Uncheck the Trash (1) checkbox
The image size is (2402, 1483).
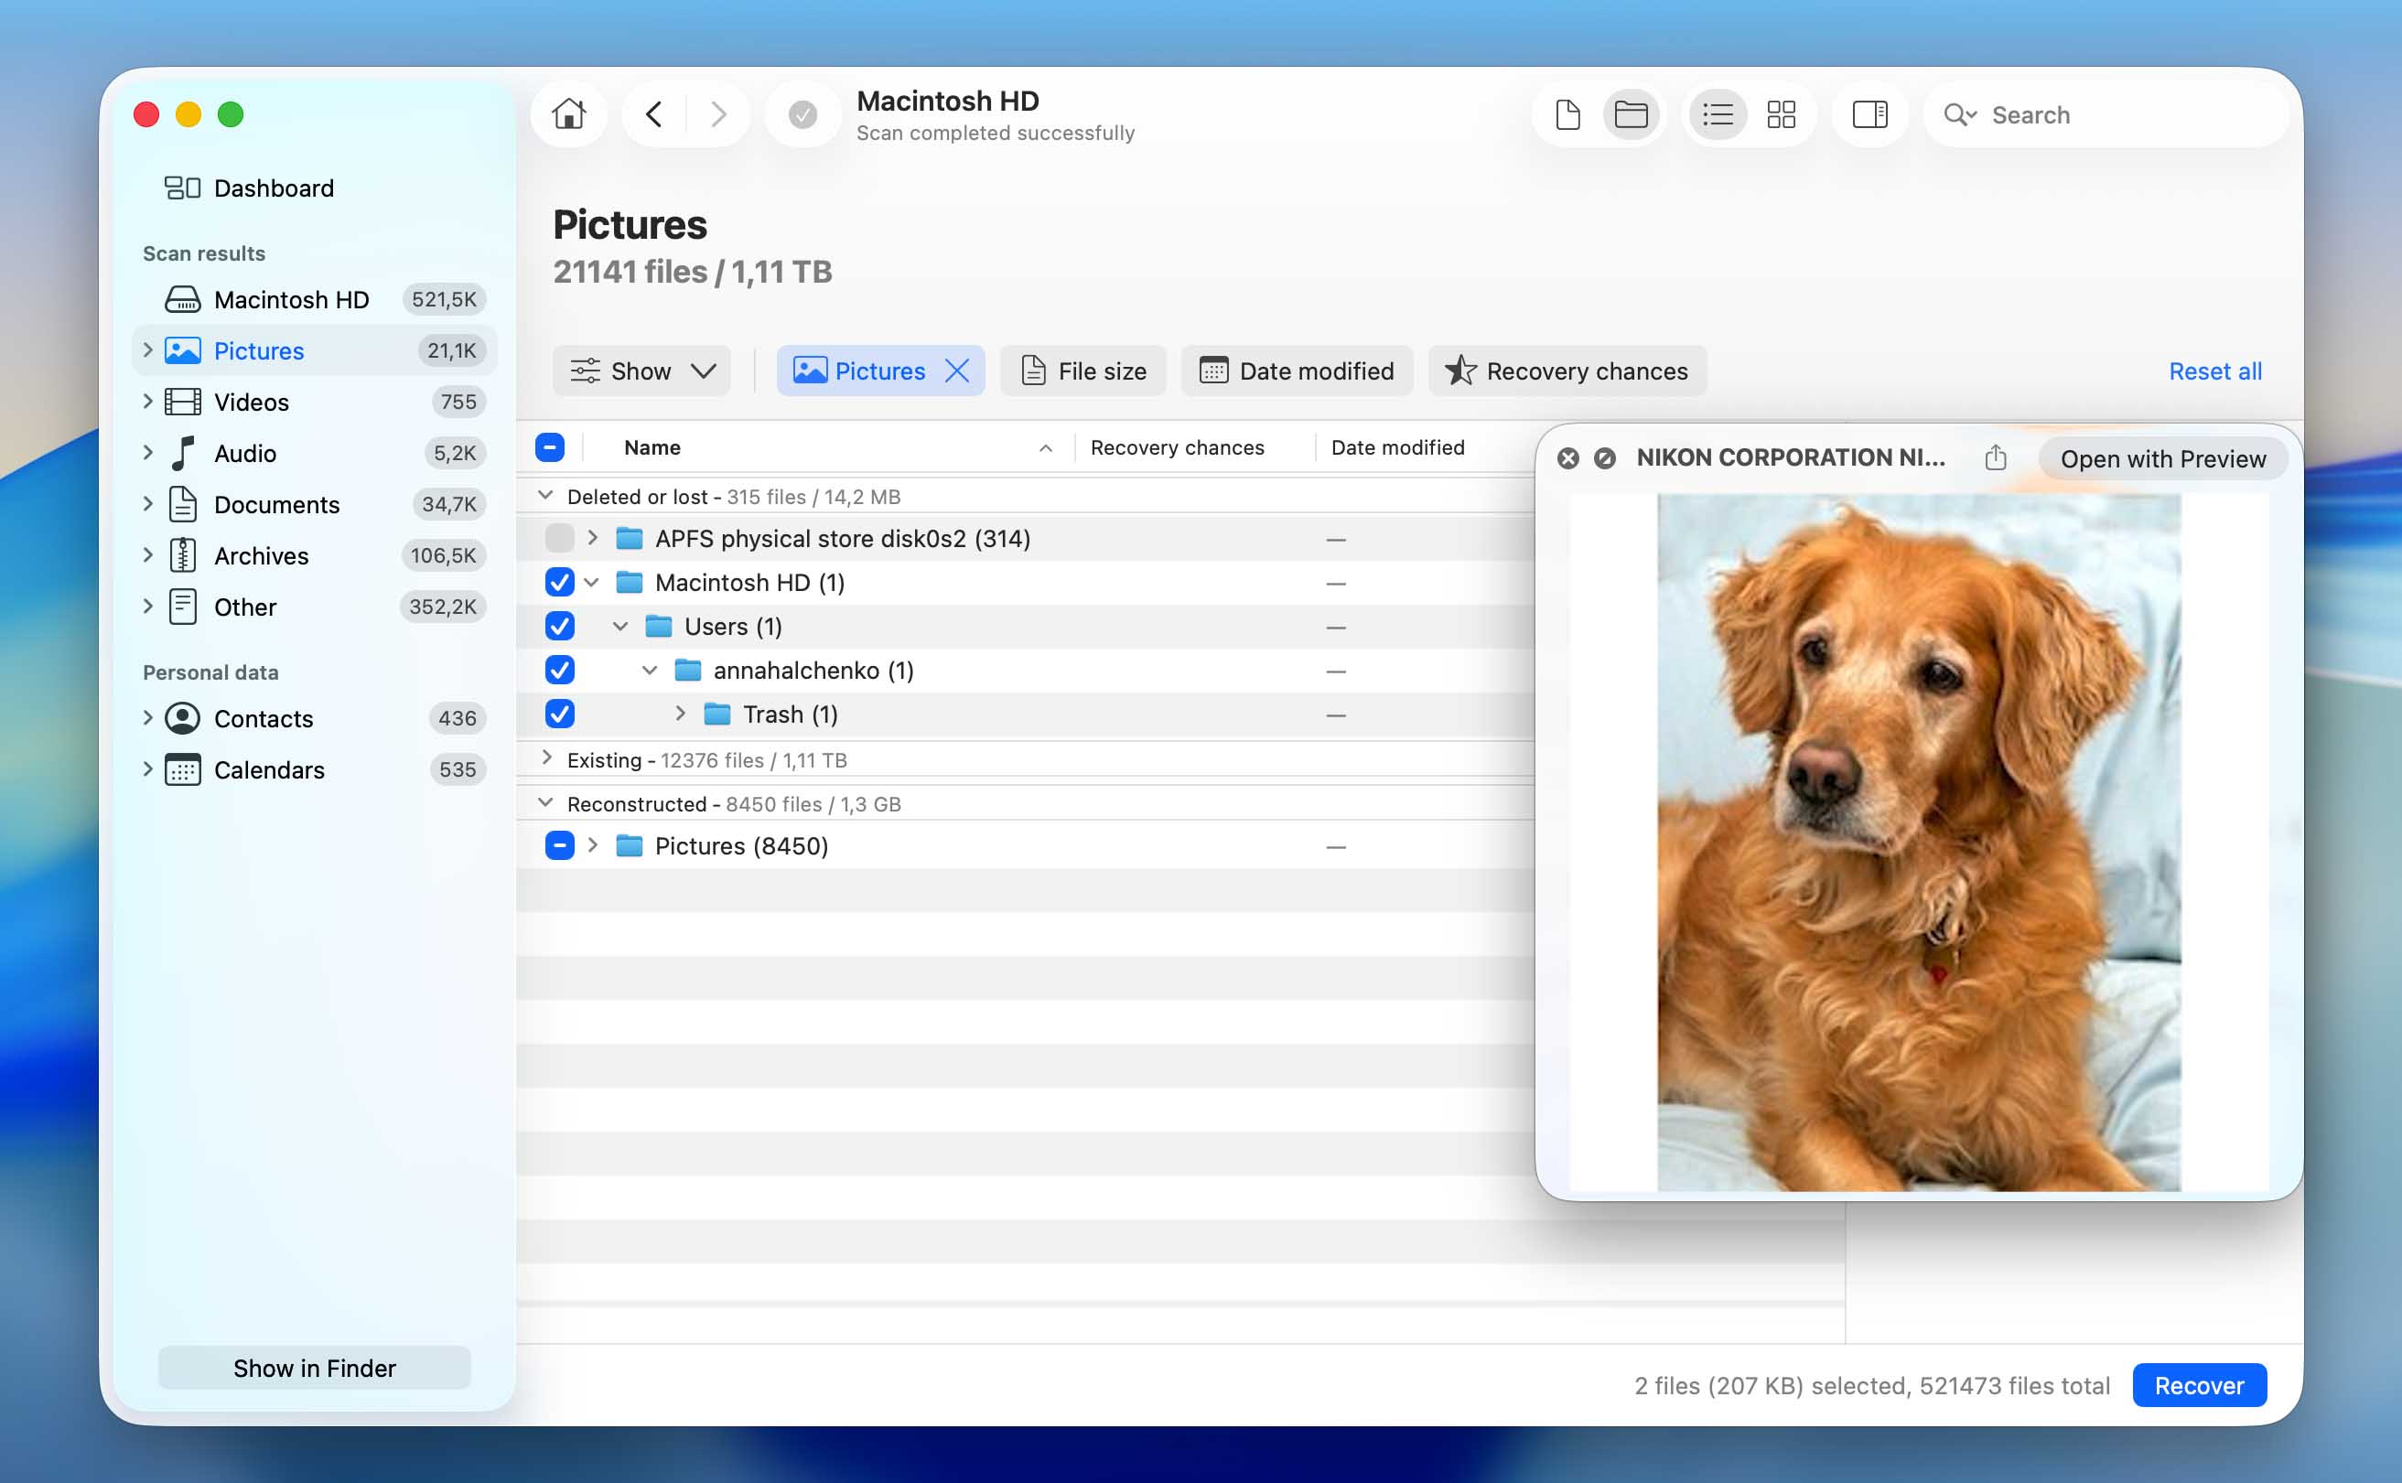click(559, 714)
